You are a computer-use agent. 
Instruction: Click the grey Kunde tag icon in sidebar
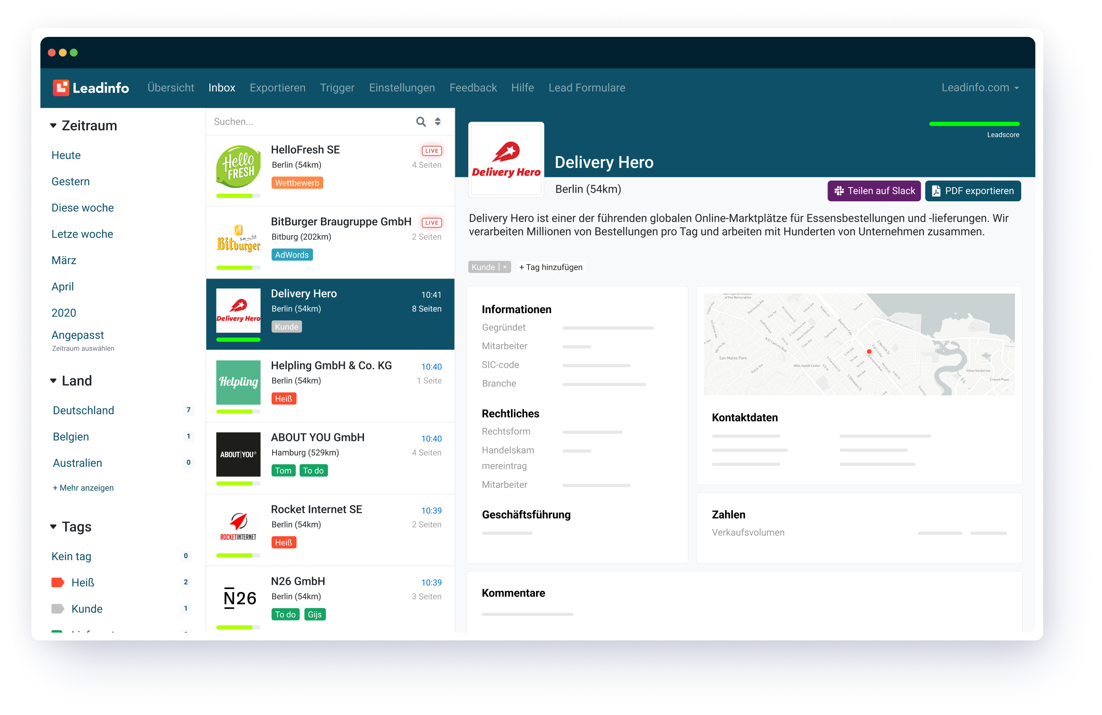pos(58,609)
